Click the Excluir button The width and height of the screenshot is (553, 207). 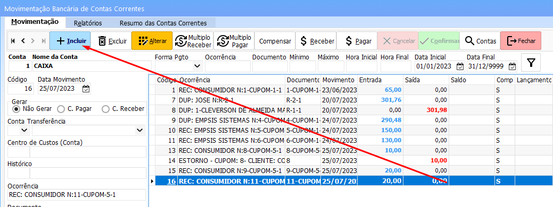click(111, 41)
